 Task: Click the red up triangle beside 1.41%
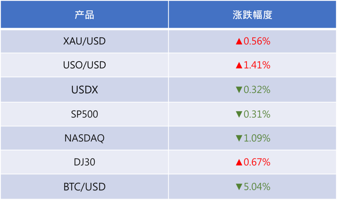[x=239, y=66]
